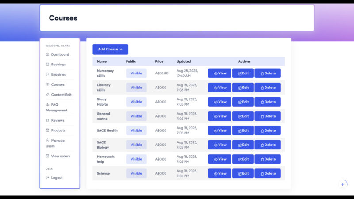Screen dimensions: 354x199
Task: Delete the General maths course
Action: tap(268, 116)
